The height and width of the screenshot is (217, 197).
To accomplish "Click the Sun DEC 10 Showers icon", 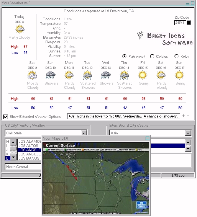I will (51, 75).
